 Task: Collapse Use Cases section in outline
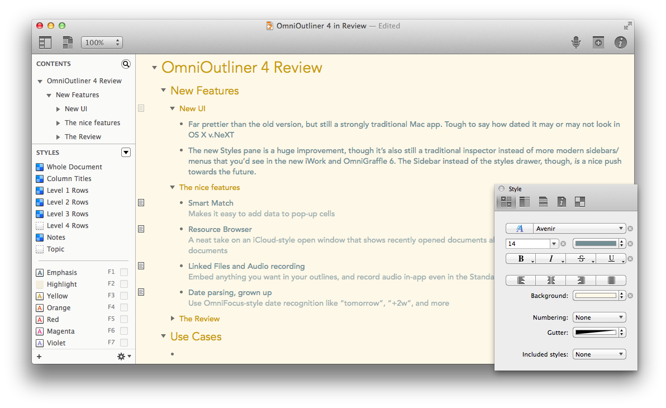pos(164,336)
